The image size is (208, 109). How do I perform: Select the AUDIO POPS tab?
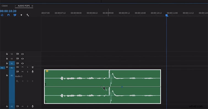tap(24, 6)
